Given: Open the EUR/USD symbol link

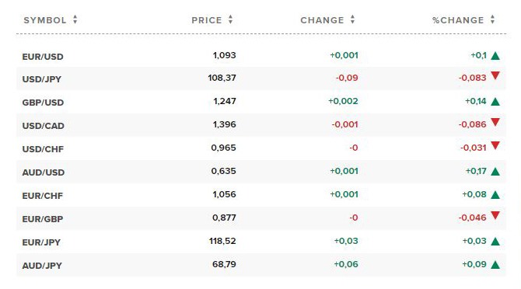Looking at the screenshot, I should (43, 57).
